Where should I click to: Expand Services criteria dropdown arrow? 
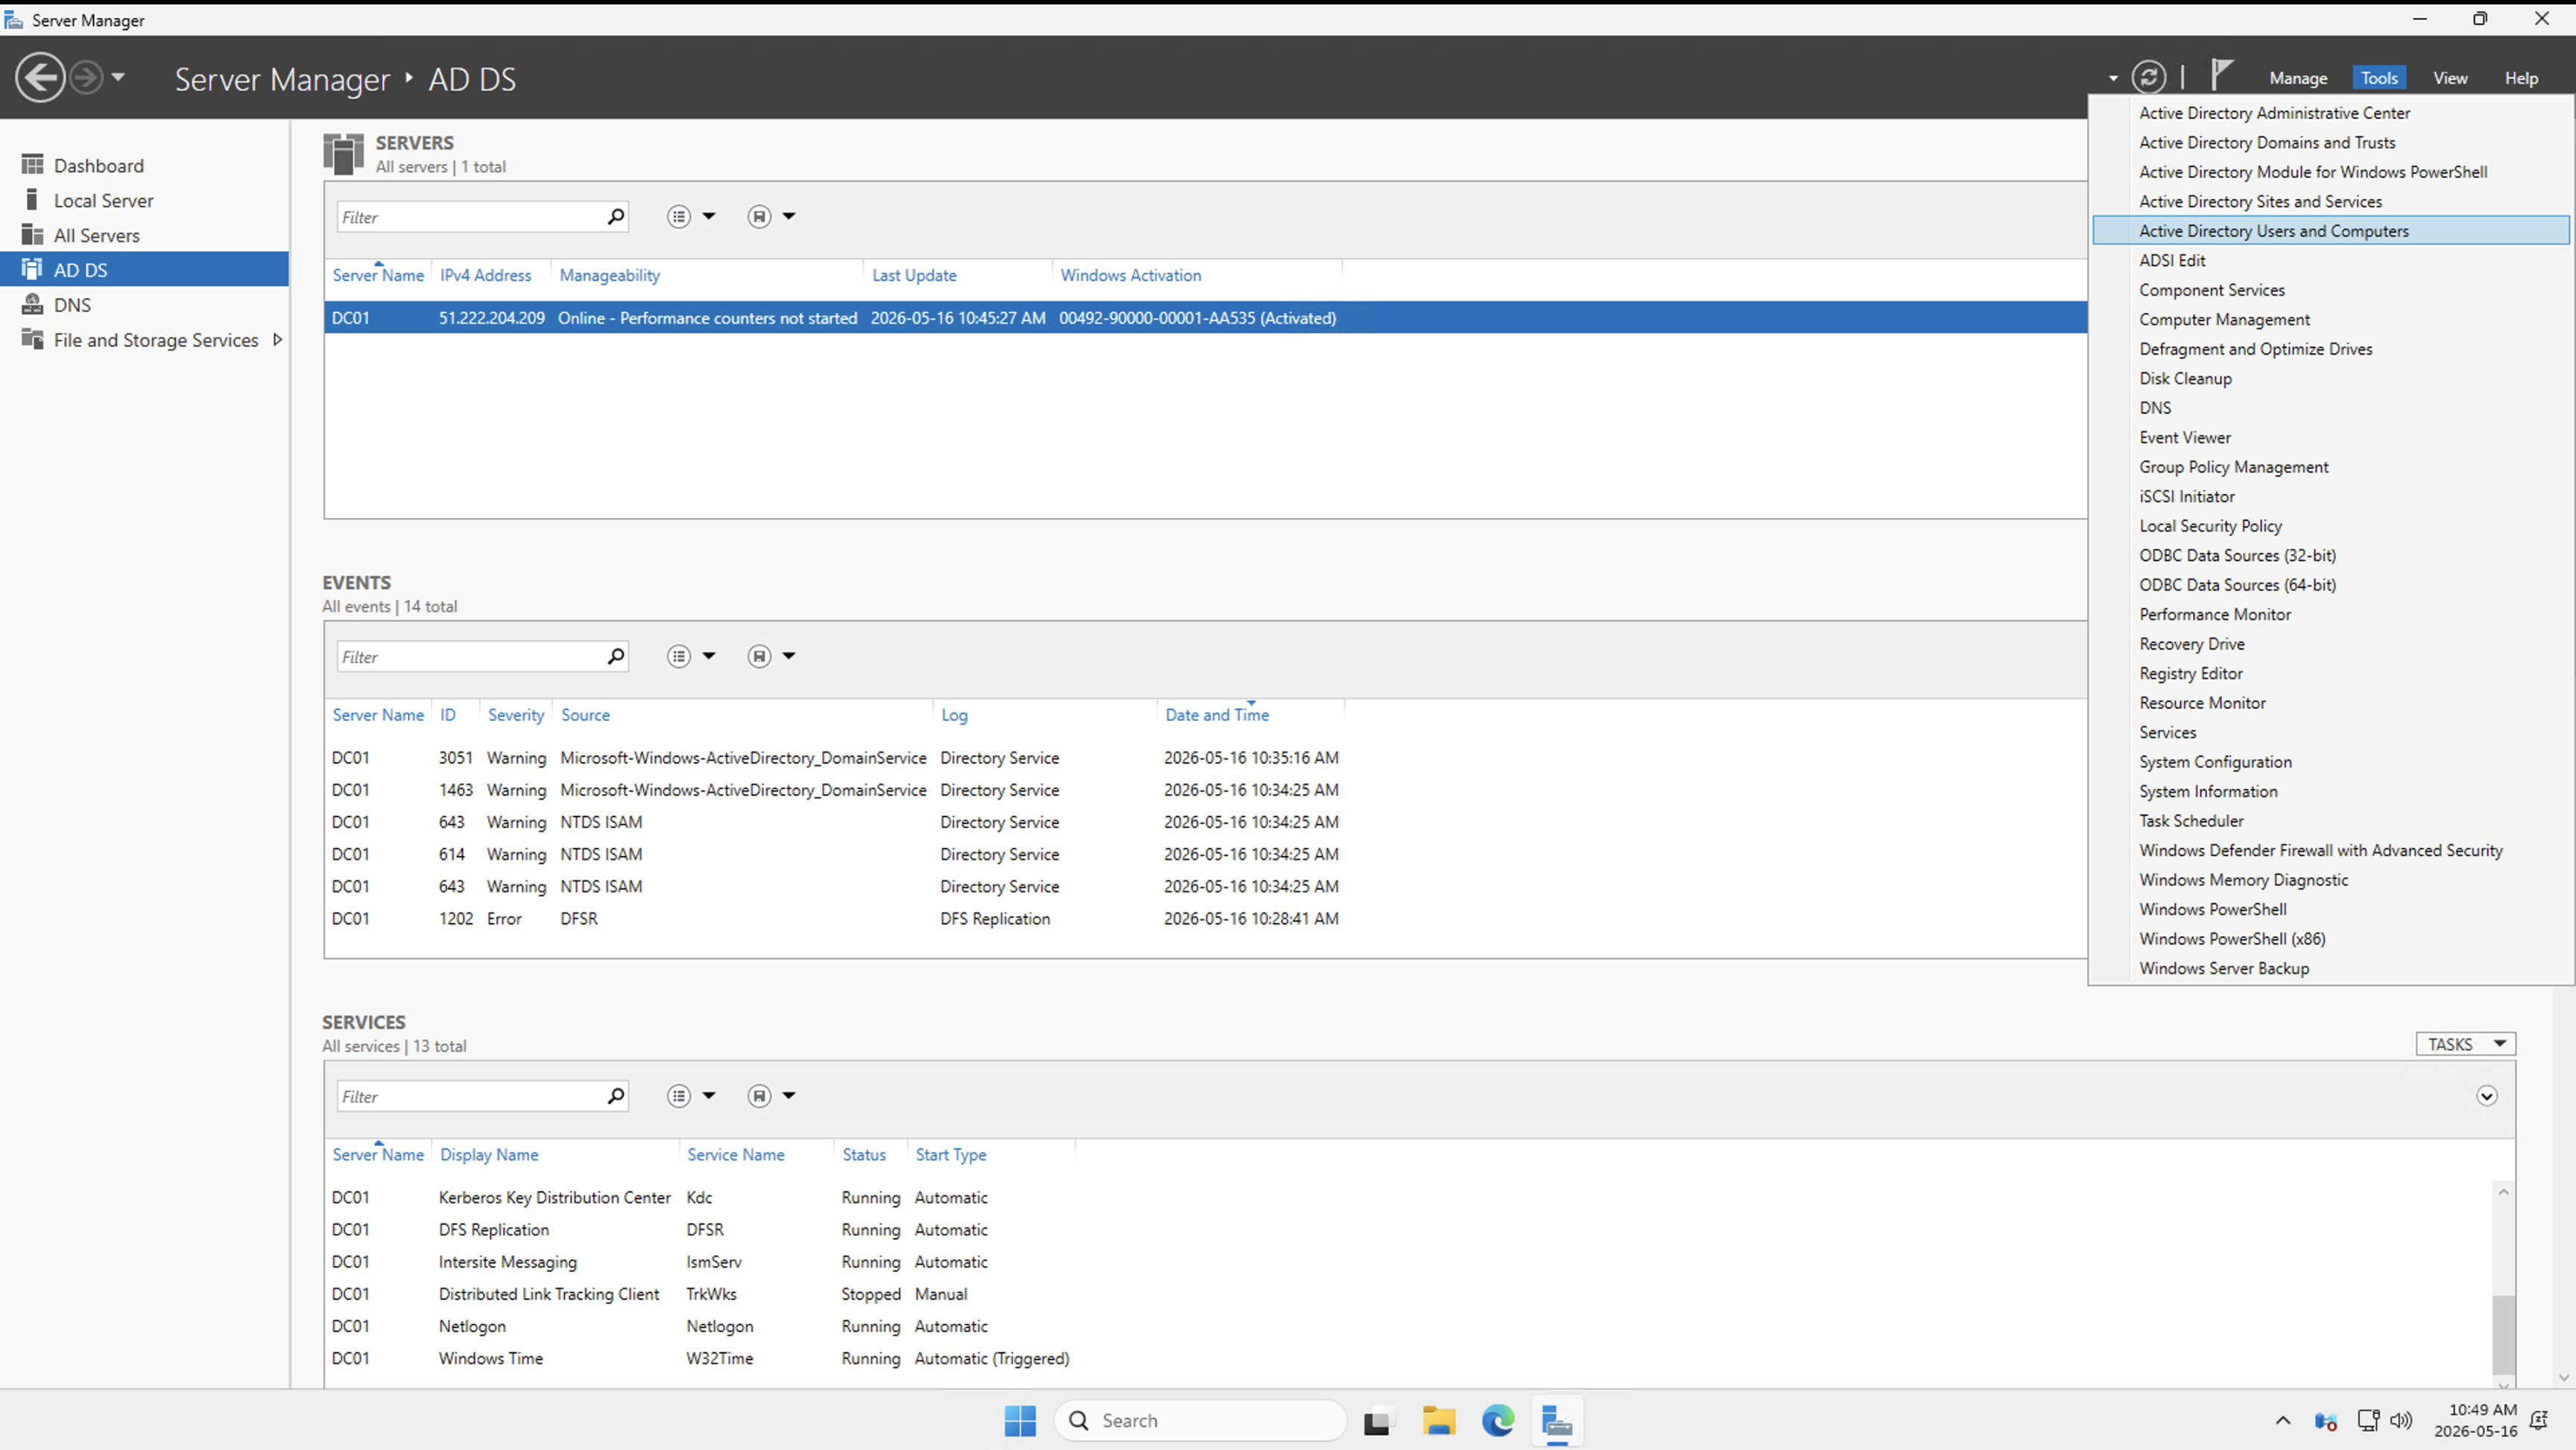[x=709, y=1096]
